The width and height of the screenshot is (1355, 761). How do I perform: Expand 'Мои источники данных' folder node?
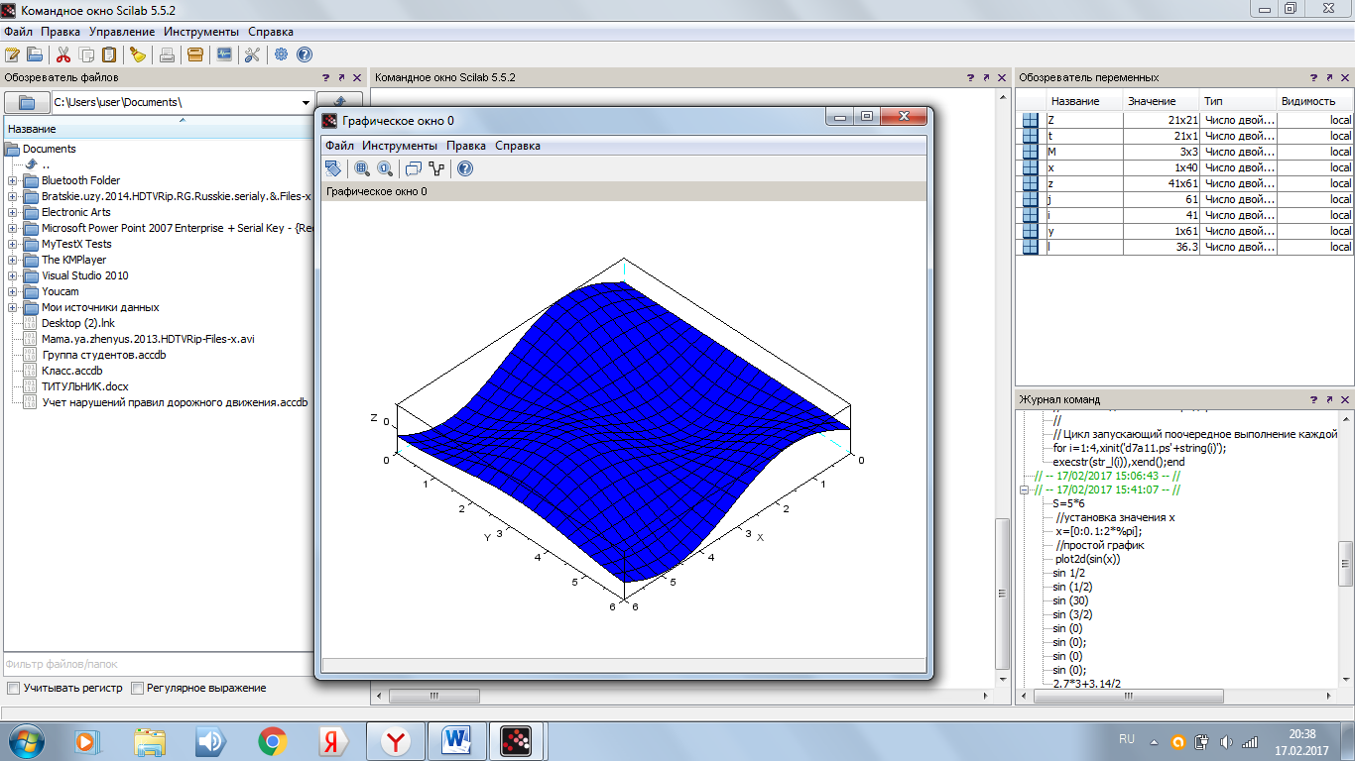coord(12,307)
